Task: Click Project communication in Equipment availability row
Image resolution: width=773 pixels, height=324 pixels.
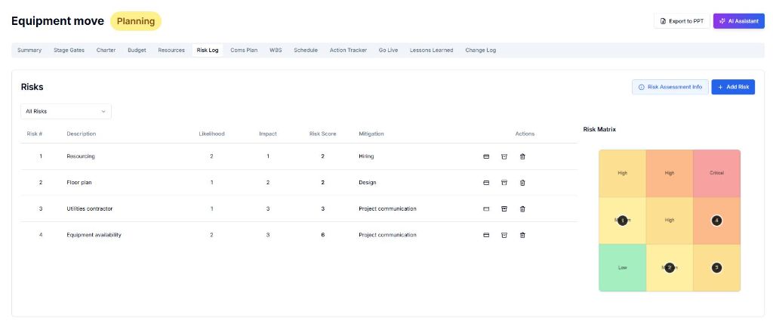Action: (387, 235)
